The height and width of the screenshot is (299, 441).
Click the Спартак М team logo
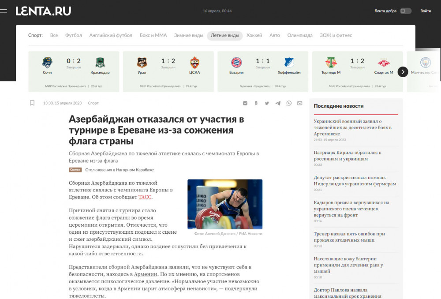(384, 63)
